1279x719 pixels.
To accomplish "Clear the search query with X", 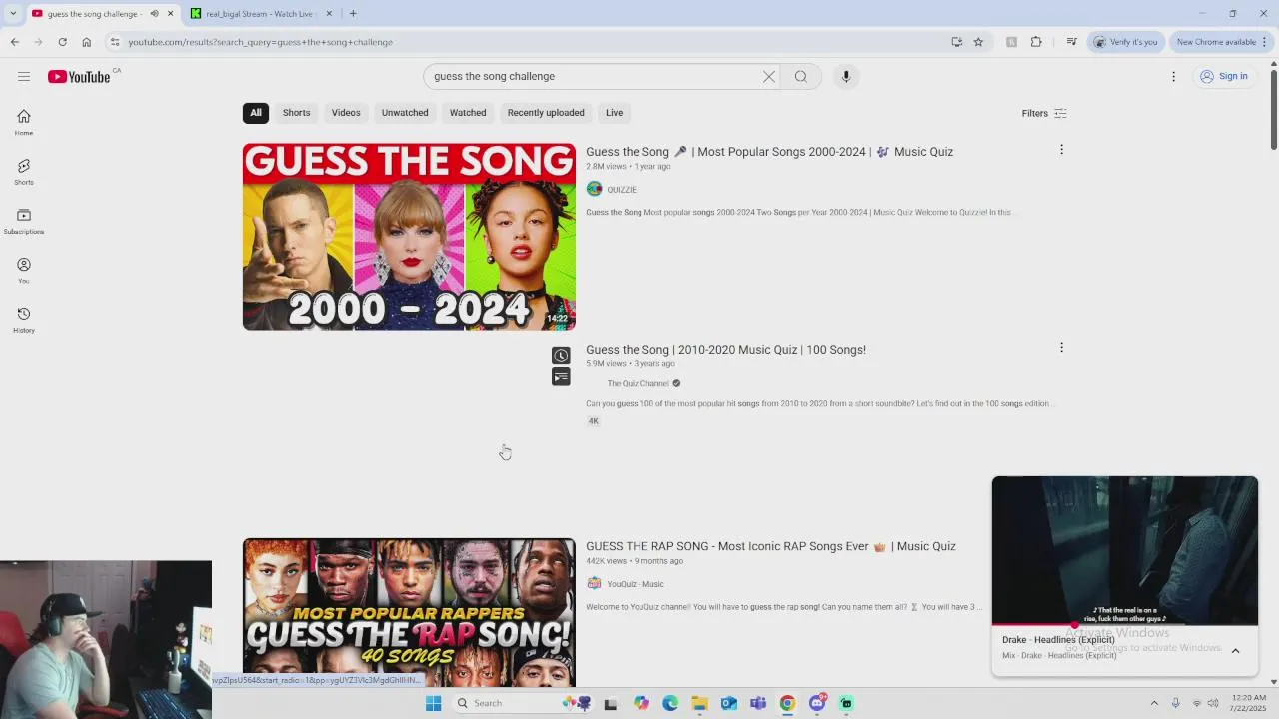I will [769, 76].
